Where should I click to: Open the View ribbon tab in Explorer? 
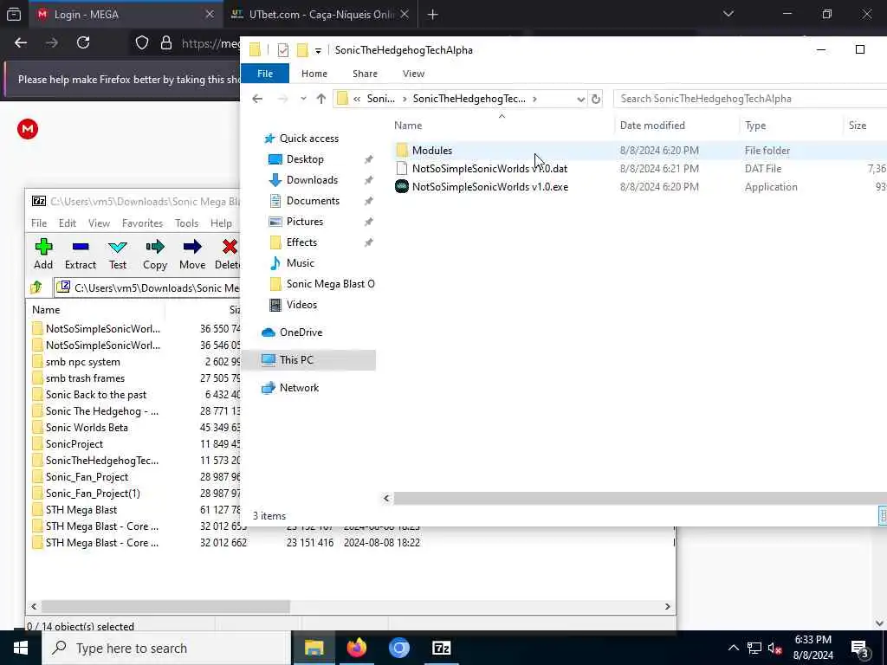click(413, 74)
